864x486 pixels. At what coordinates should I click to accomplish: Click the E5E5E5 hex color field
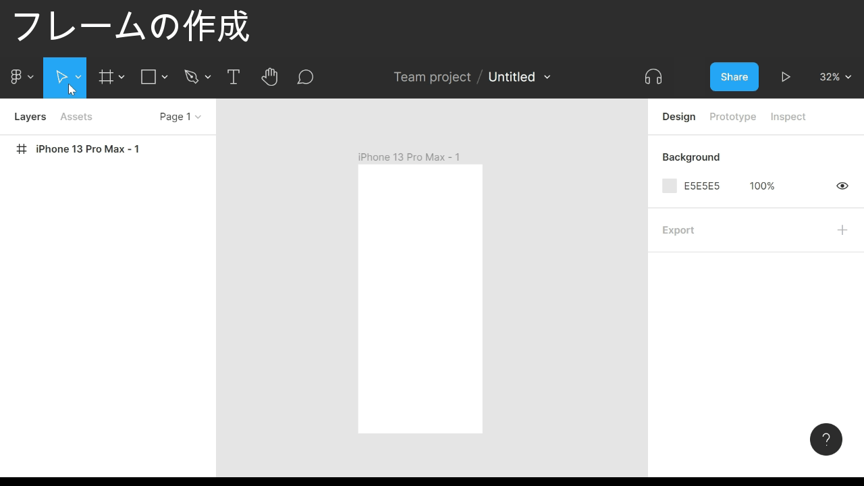702,186
